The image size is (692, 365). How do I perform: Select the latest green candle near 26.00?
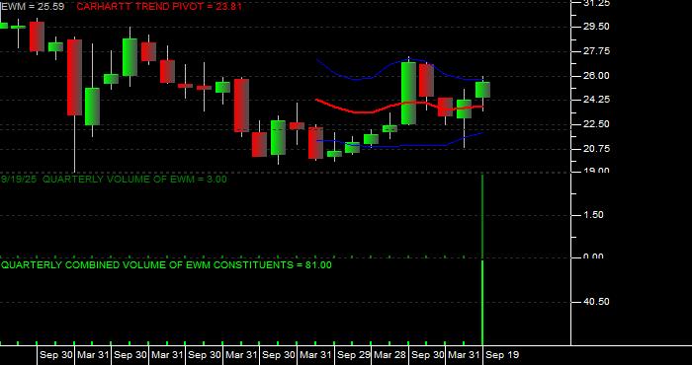(x=482, y=90)
